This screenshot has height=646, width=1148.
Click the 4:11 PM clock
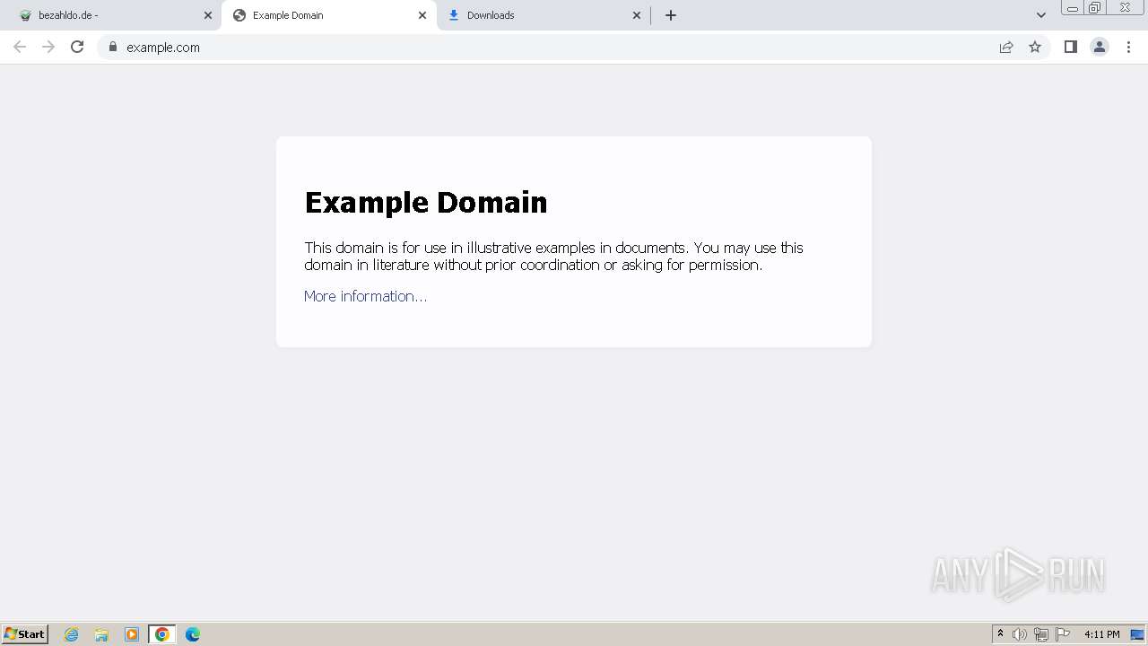1101,634
